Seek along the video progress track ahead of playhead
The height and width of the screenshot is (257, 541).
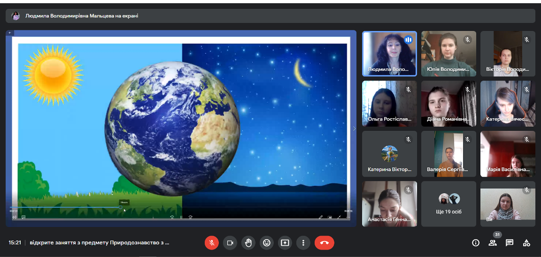coord(236,207)
